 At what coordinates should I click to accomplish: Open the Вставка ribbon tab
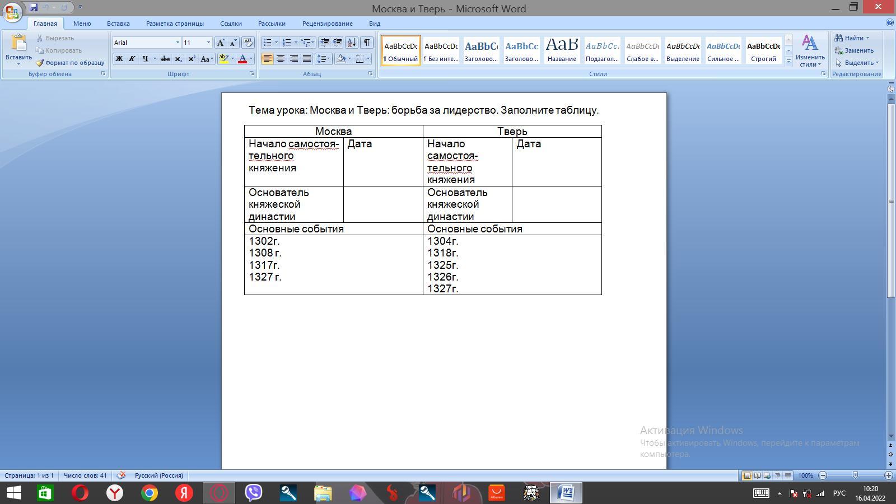[118, 24]
